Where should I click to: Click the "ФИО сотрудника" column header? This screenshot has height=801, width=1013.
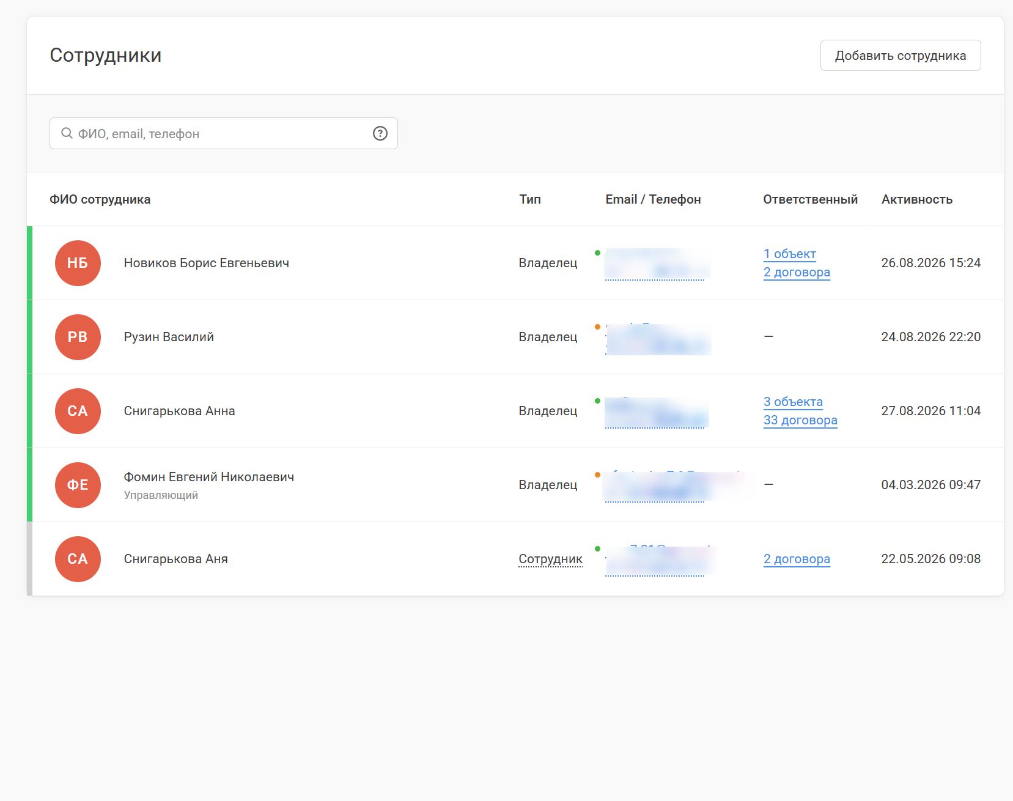click(x=100, y=199)
